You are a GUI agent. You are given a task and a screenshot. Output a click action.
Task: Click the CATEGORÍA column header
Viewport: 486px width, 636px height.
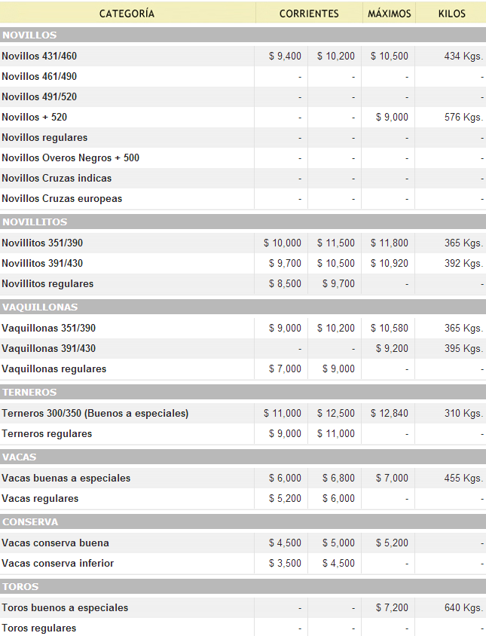[127, 14]
